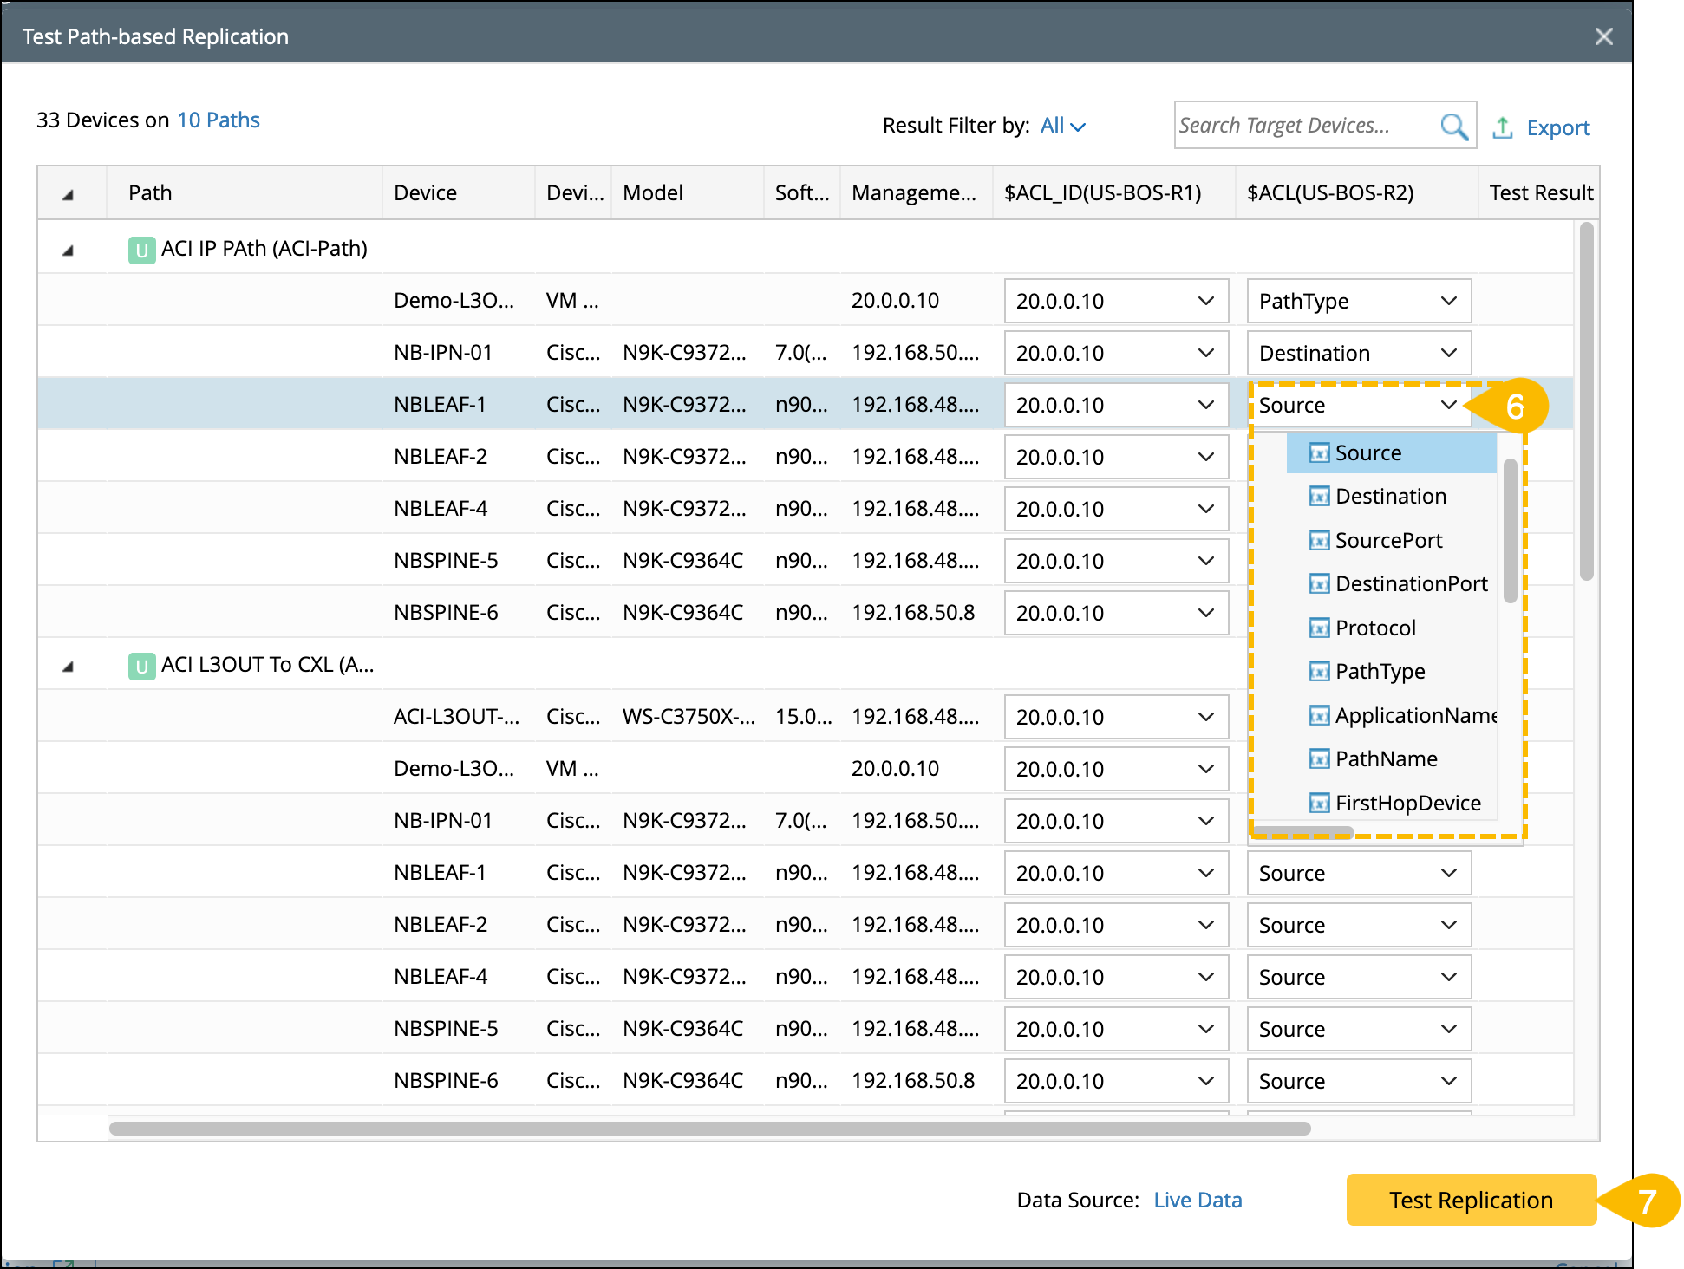The image size is (1684, 1269).
Task: Click variable icon beside Protocol option
Action: tap(1319, 628)
